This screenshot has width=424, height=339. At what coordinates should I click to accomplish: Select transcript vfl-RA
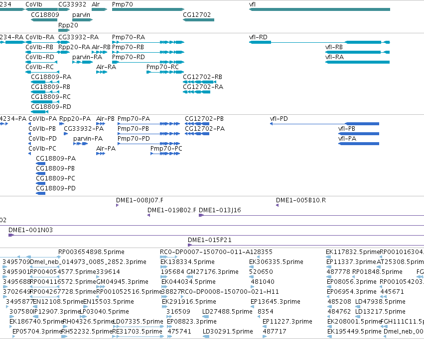click(357, 62)
